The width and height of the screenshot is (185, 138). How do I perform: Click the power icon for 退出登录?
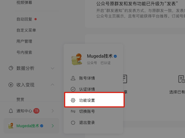pyautogui.click(x=73, y=122)
